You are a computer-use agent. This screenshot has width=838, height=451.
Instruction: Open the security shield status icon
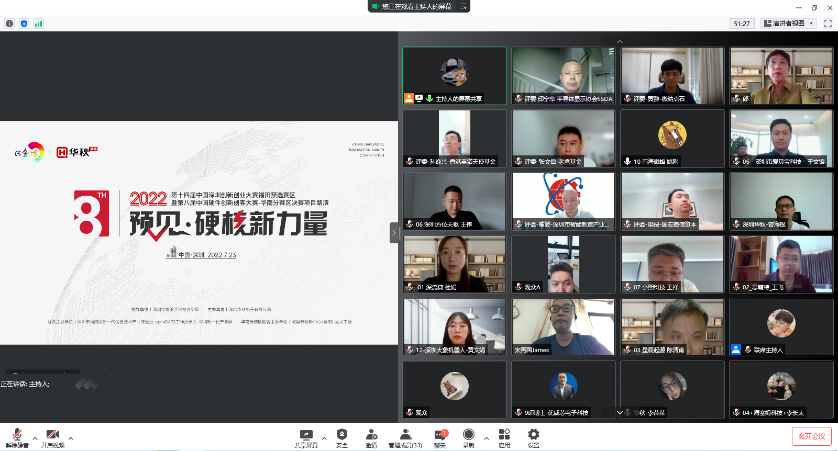click(x=24, y=24)
